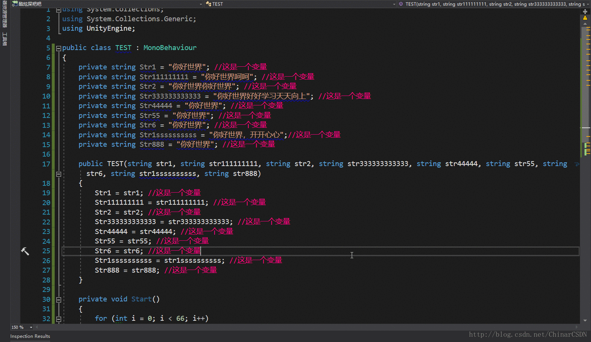Click line number 29 in the margin
Viewport: 591px width, 342px height.
click(46, 290)
